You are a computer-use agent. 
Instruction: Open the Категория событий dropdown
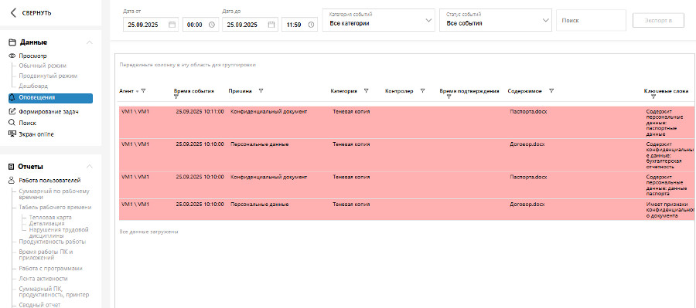pyautogui.click(x=379, y=20)
